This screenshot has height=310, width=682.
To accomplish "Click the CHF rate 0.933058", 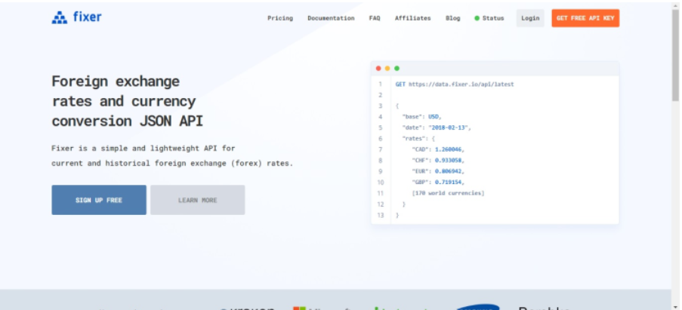I will point(449,160).
